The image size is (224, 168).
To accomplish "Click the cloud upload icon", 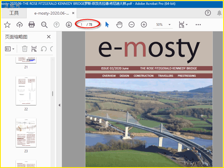I will click(x=20, y=25).
